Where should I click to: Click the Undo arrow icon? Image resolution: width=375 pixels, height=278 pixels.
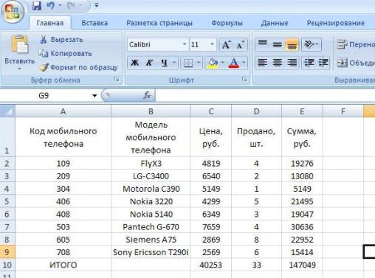(51, 5)
